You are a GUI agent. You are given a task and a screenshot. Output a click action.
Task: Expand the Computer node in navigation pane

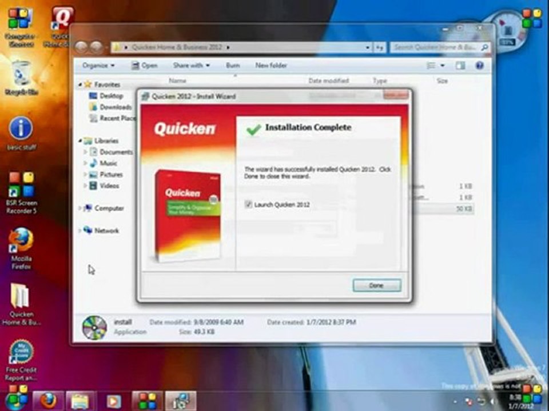(80, 208)
